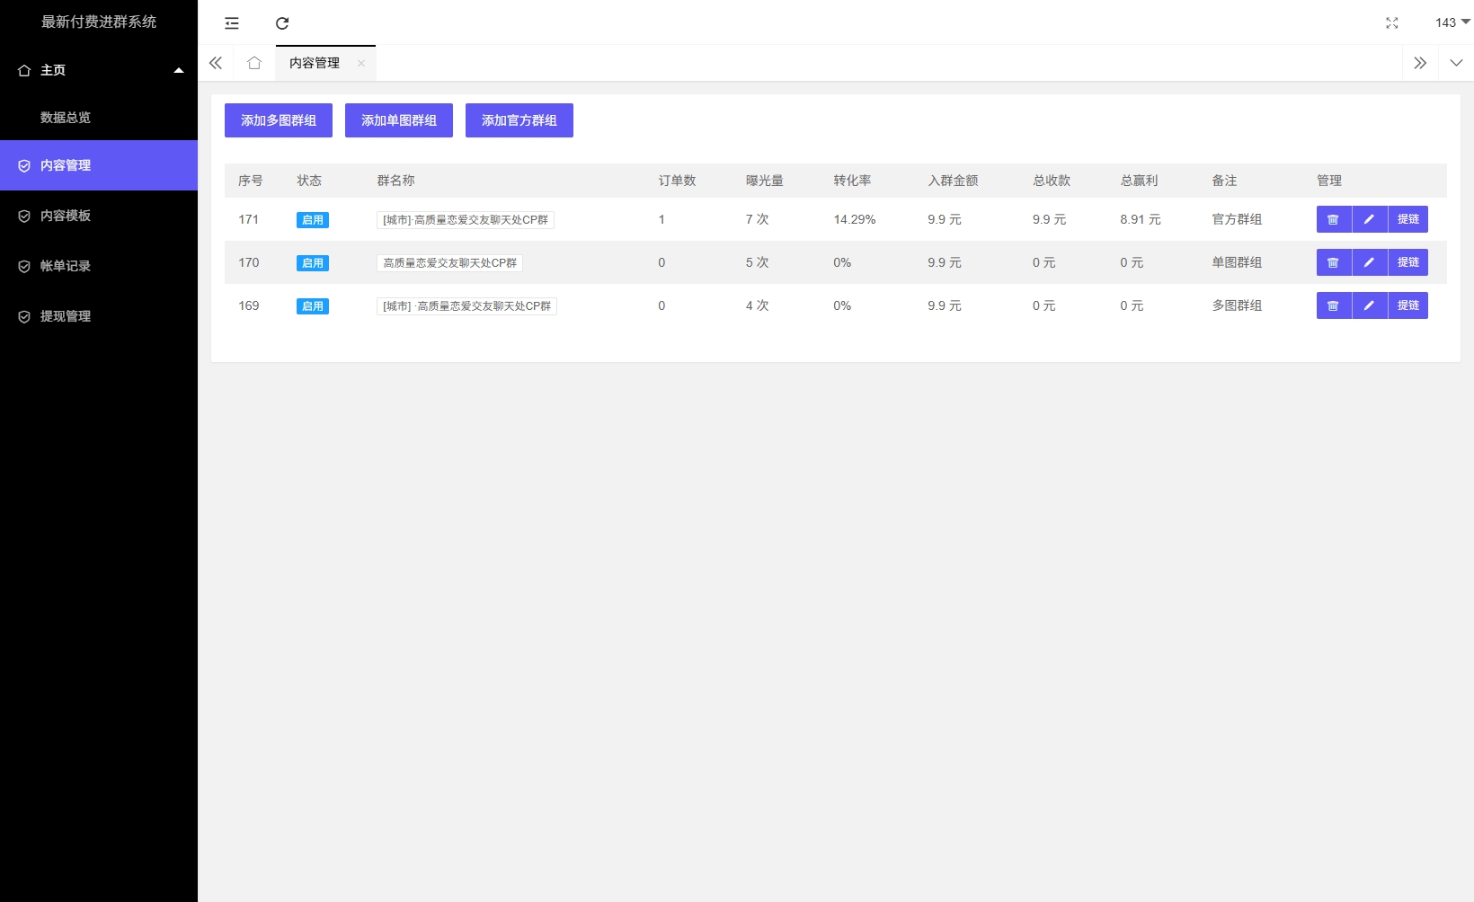
Task: Delete group row 171 with trash icon
Action: pos(1334,219)
